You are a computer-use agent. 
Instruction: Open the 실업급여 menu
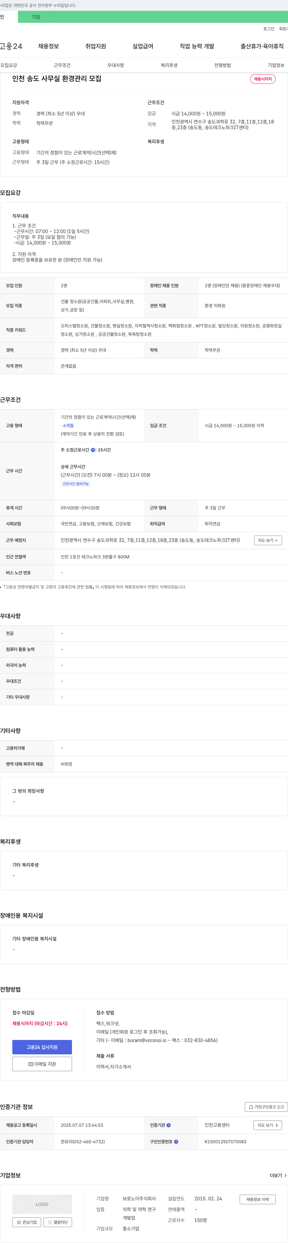142,46
